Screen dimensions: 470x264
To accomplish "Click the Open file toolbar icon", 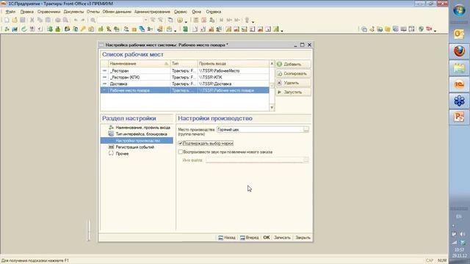I will [x=15, y=20].
